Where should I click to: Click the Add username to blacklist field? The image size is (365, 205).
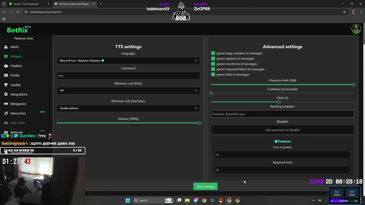pos(282,130)
